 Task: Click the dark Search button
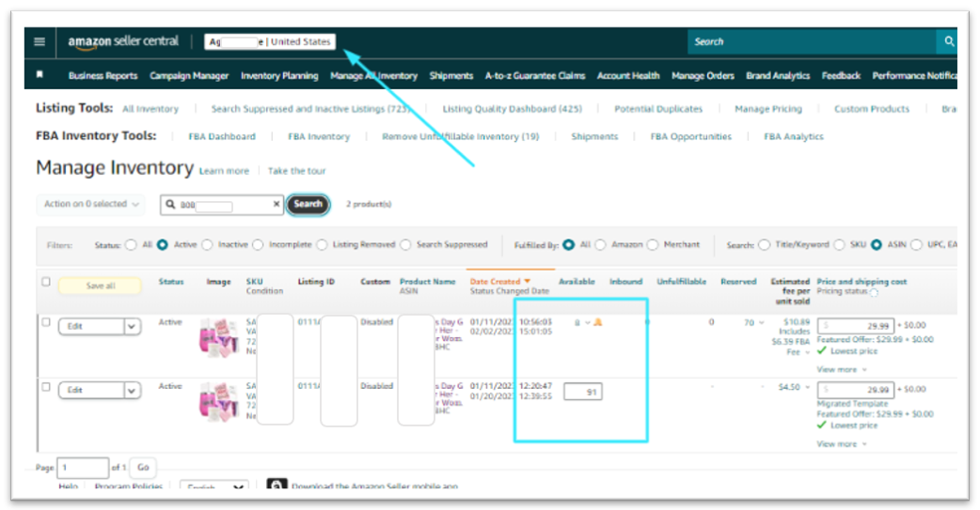coord(308,204)
